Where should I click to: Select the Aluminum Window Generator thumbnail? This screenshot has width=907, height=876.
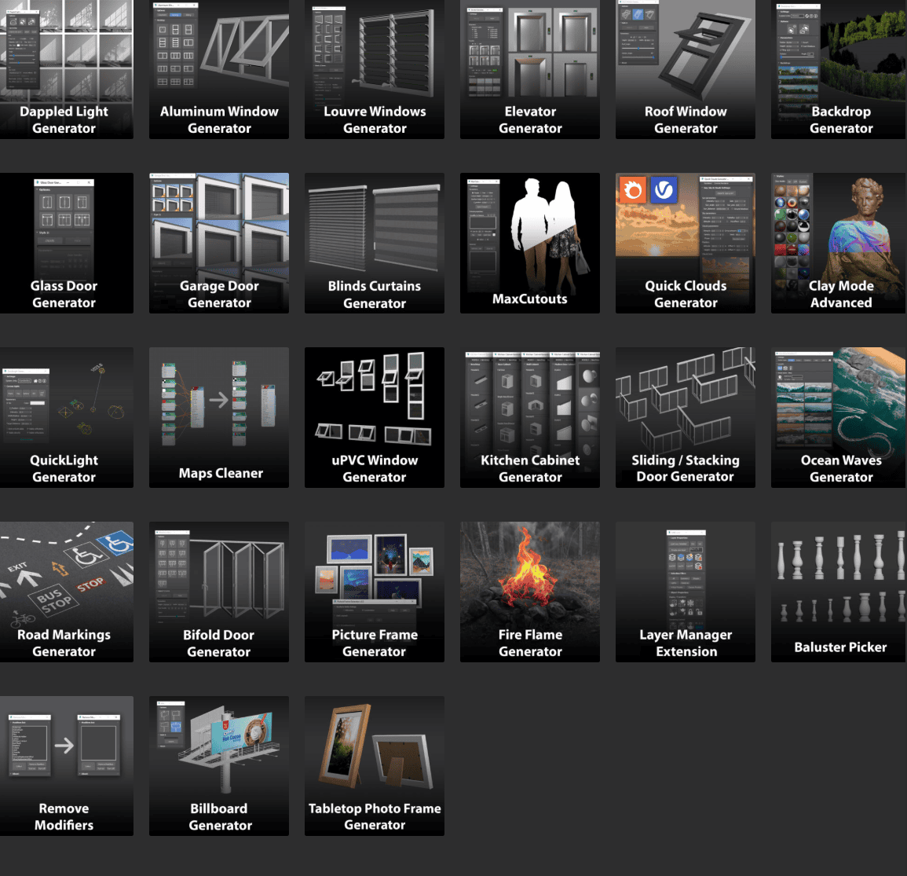click(219, 69)
